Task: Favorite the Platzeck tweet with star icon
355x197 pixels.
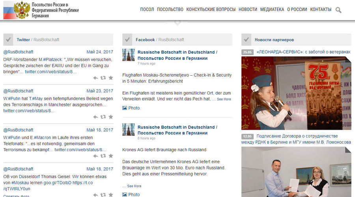Action: pos(110,78)
